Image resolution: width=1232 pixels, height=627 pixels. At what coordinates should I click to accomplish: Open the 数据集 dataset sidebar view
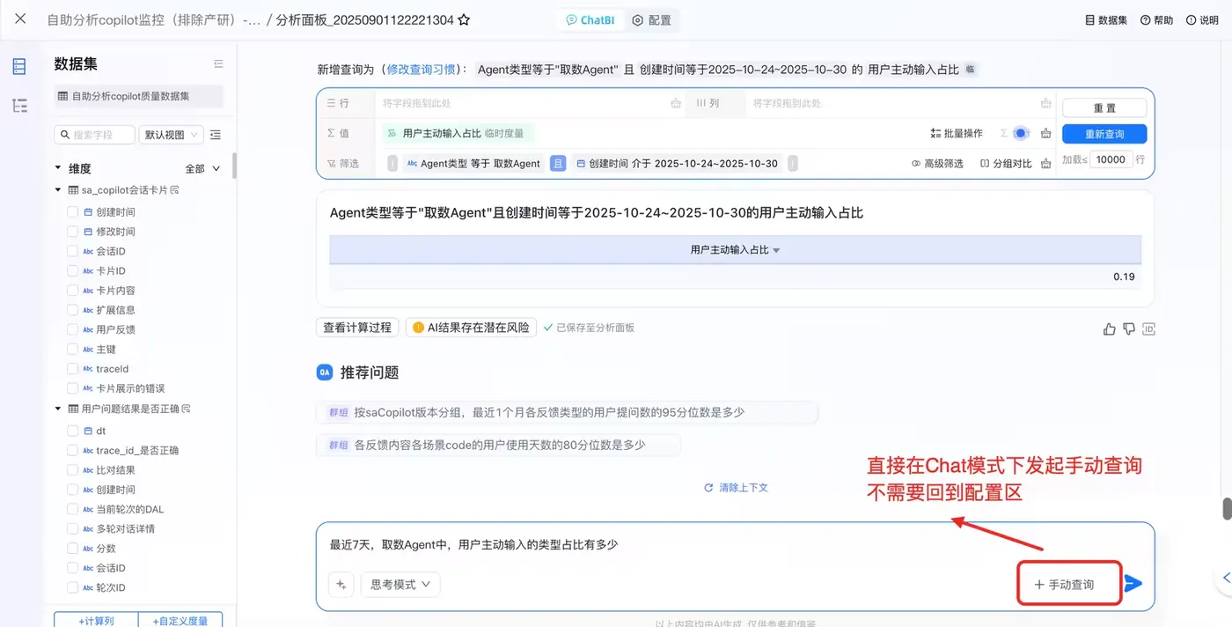click(x=19, y=66)
